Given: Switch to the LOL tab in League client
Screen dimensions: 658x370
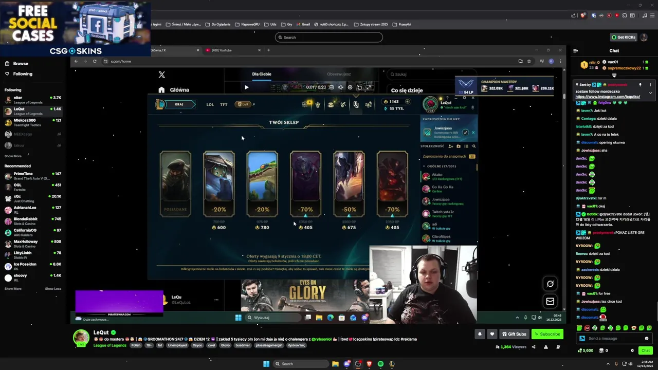Looking at the screenshot, I should click(x=210, y=104).
